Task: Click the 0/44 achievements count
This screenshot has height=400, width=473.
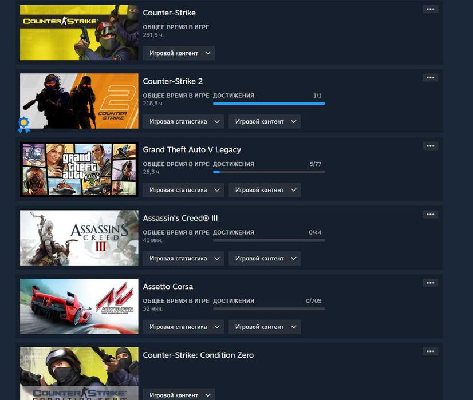Action: [315, 232]
